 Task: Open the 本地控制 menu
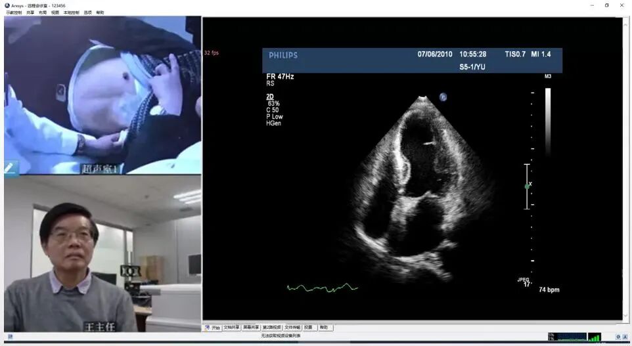pos(72,12)
